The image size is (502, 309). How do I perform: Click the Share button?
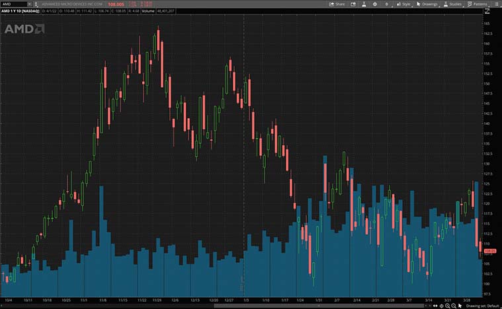tap(337, 4)
